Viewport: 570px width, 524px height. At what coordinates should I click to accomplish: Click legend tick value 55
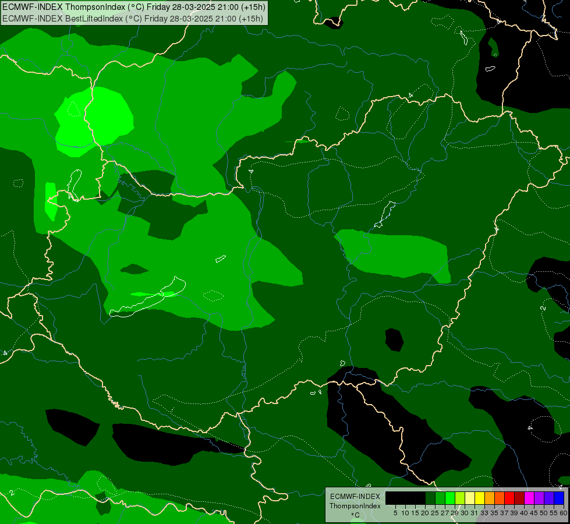point(554,513)
